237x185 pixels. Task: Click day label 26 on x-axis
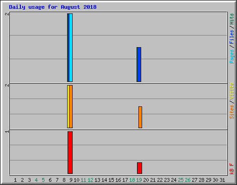[187, 180]
